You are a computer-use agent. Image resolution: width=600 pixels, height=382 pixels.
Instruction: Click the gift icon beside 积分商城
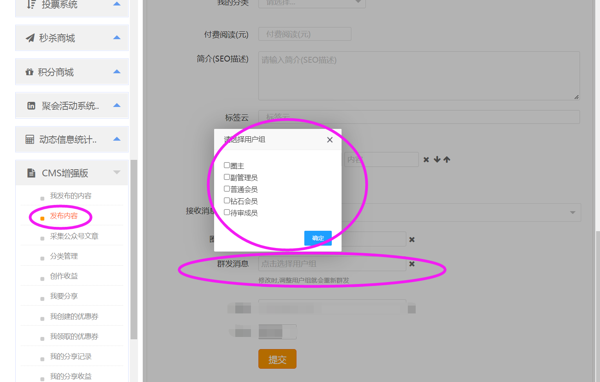pyautogui.click(x=29, y=72)
